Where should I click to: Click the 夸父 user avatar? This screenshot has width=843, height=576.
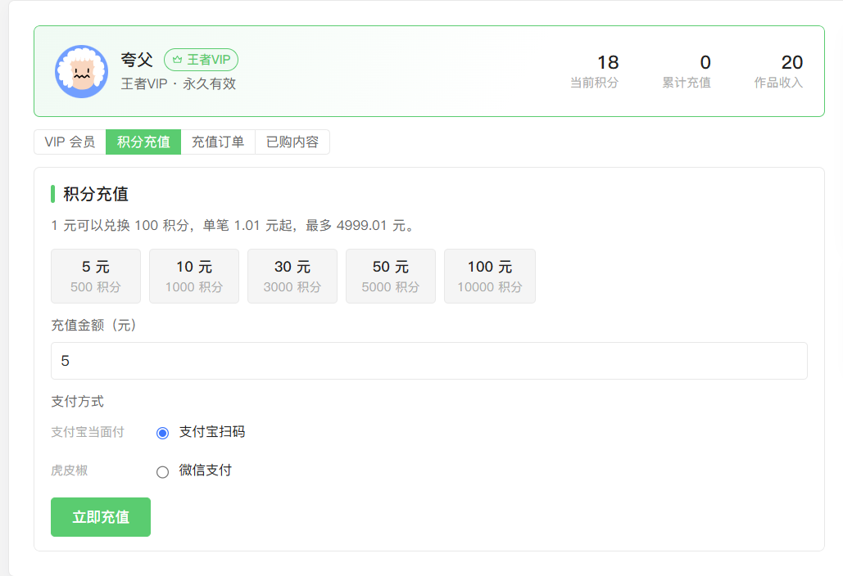coord(82,71)
